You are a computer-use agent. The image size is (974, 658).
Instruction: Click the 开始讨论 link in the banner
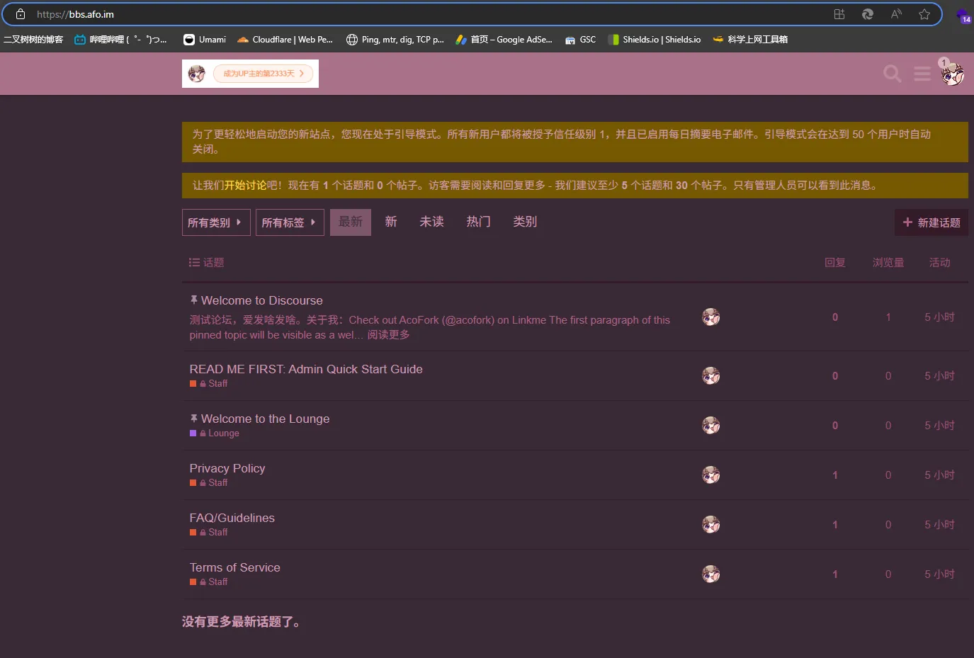coord(245,186)
